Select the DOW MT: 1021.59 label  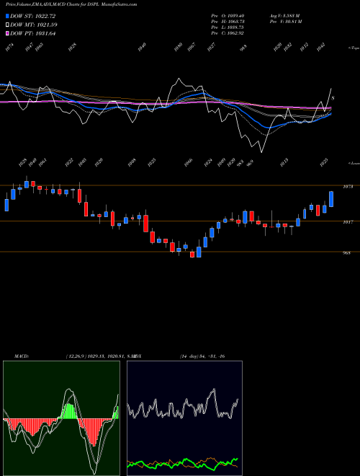click(x=34, y=25)
